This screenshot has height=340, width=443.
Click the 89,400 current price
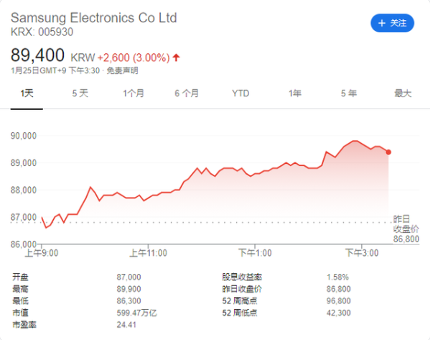tap(37, 55)
